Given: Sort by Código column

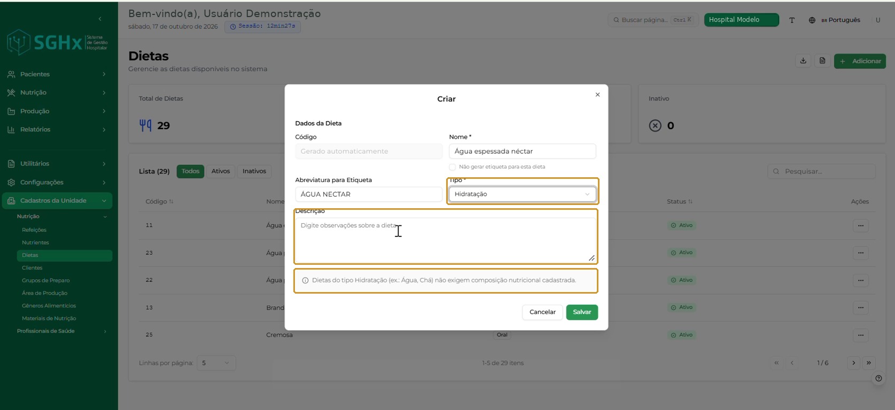Looking at the screenshot, I should pyautogui.click(x=159, y=202).
